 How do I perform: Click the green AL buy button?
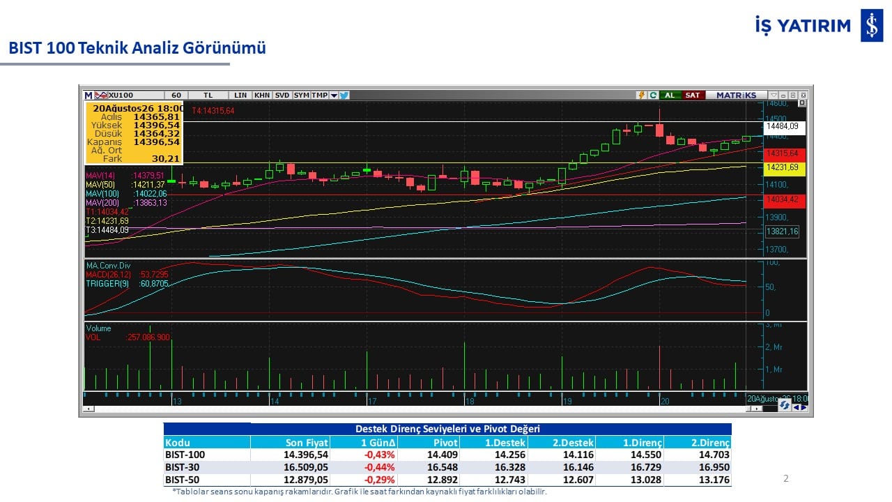pos(670,95)
